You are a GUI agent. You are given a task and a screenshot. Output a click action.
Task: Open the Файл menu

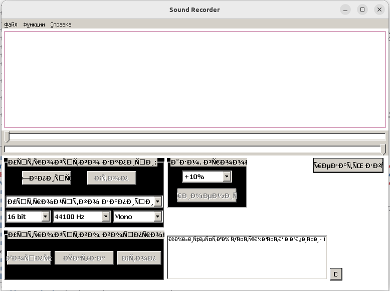(11, 24)
